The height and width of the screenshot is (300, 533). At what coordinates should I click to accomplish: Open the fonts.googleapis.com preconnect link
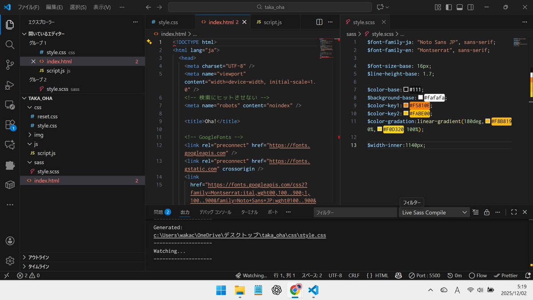pyautogui.click(x=247, y=149)
